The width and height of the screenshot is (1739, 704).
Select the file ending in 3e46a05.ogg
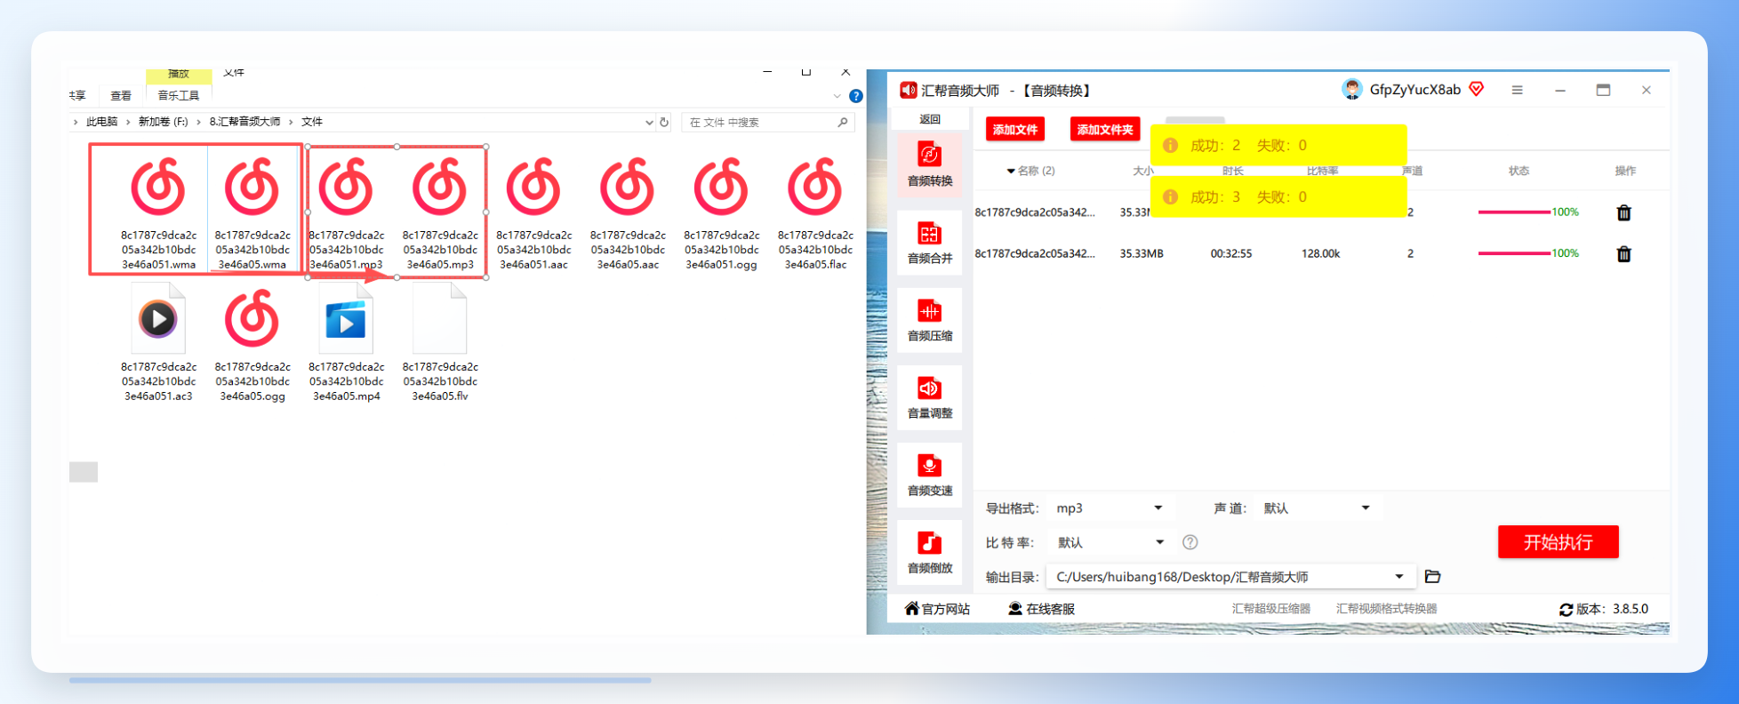tap(252, 342)
